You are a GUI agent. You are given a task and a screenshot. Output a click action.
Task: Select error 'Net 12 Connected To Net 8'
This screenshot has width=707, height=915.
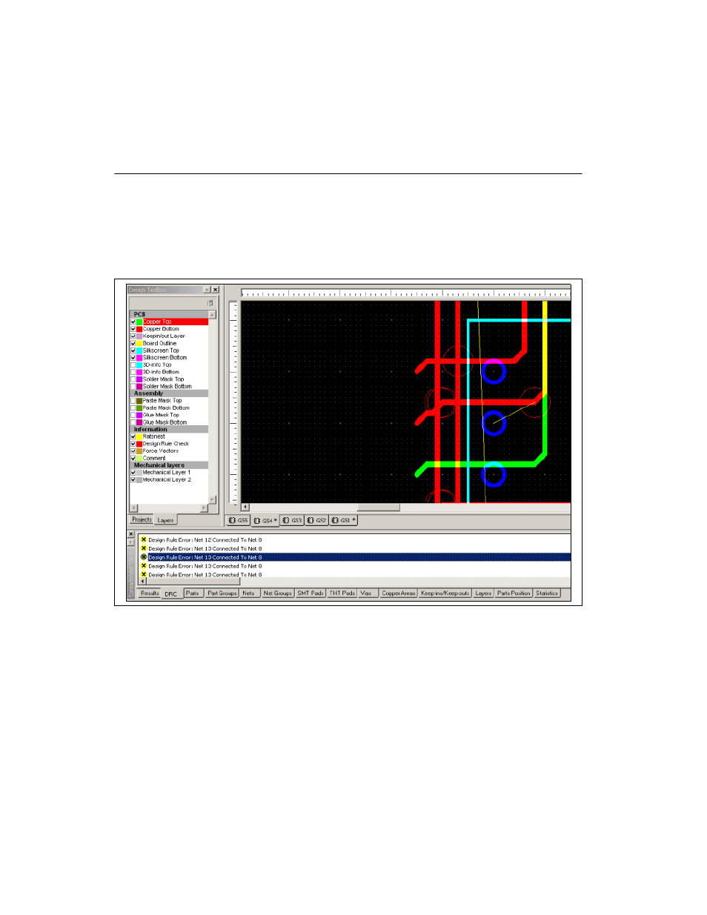tap(205, 539)
